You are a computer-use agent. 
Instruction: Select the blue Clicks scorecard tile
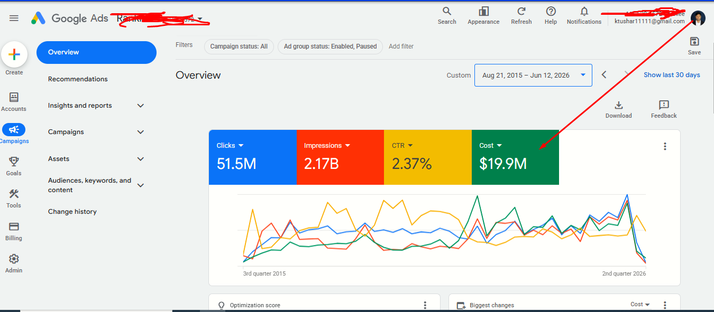[253, 157]
